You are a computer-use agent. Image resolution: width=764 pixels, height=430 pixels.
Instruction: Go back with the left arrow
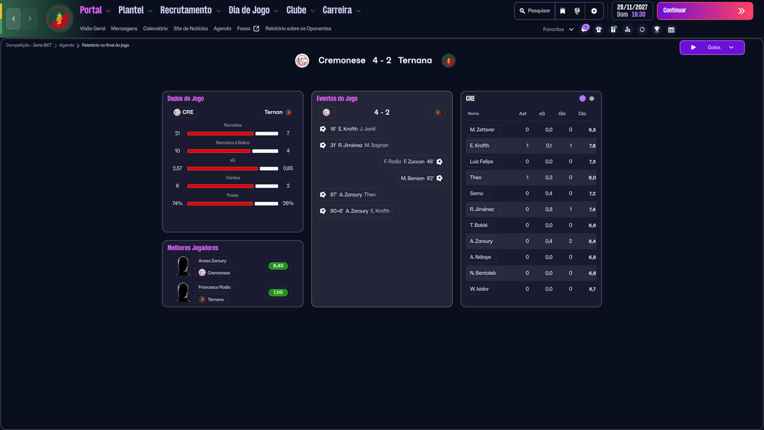14,19
